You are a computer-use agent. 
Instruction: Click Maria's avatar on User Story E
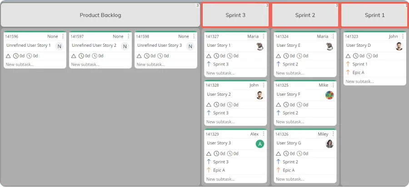[x=329, y=46]
